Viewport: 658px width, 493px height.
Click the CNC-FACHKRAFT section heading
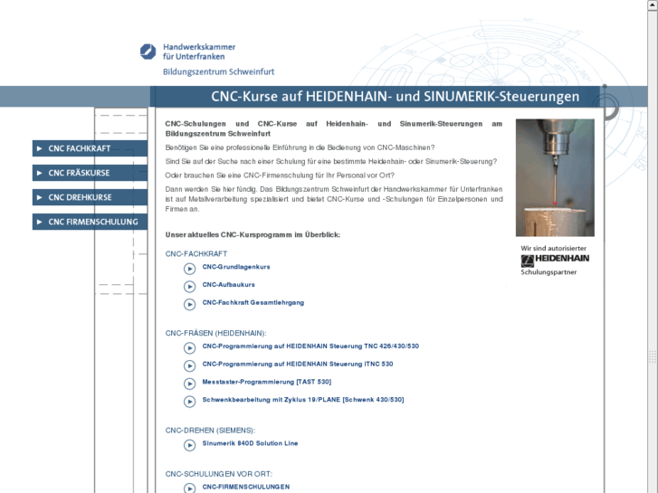(196, 254)
